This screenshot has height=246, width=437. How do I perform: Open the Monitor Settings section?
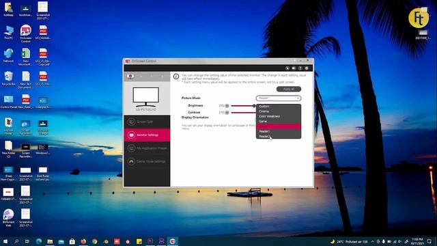tap(147, 135)
